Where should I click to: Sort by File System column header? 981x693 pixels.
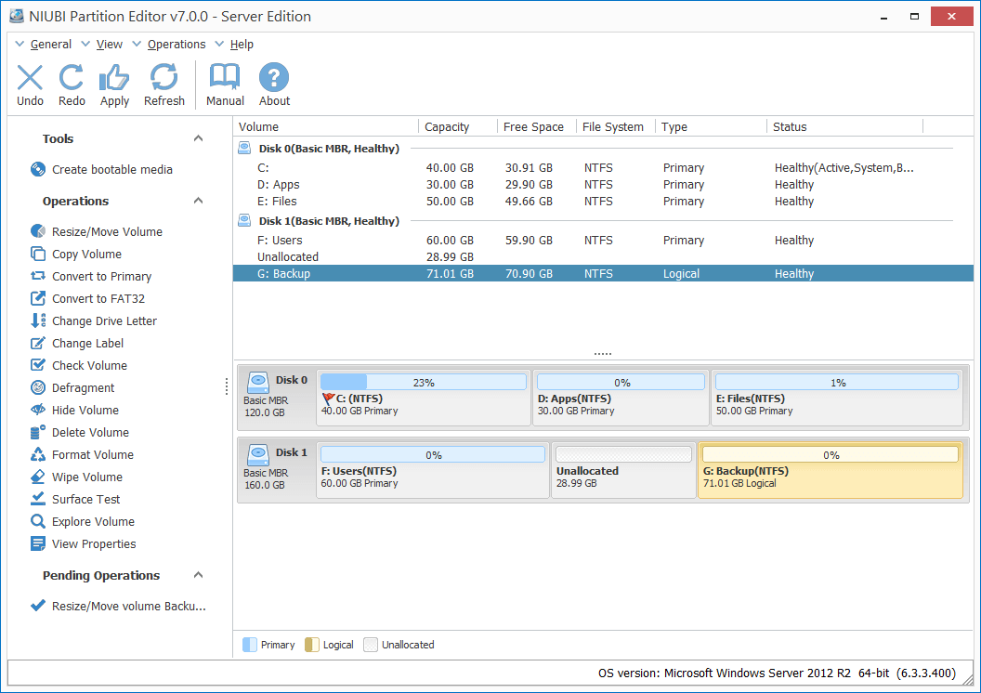click(616, 127)
